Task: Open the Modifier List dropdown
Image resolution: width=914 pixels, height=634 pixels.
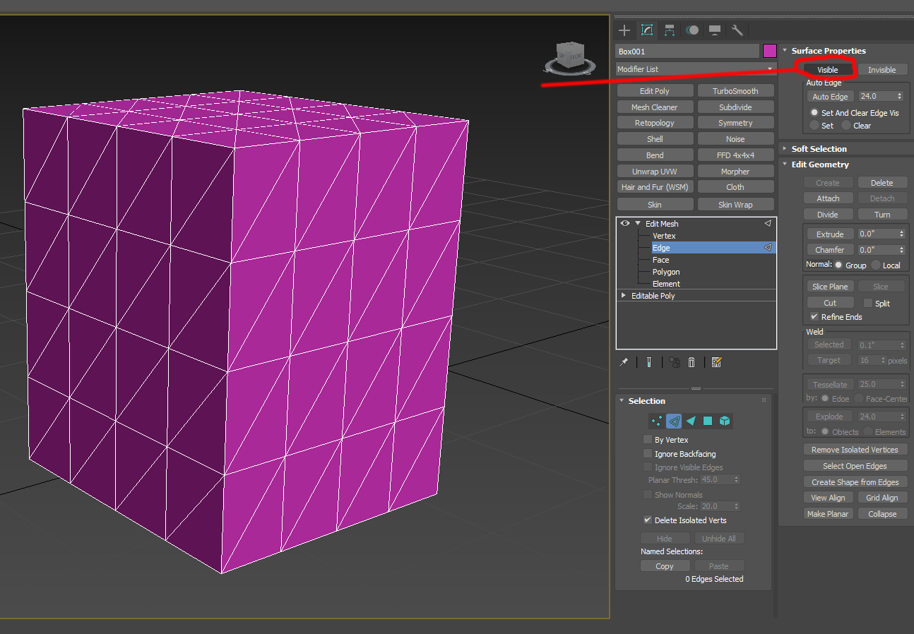Action: [769, 69]
